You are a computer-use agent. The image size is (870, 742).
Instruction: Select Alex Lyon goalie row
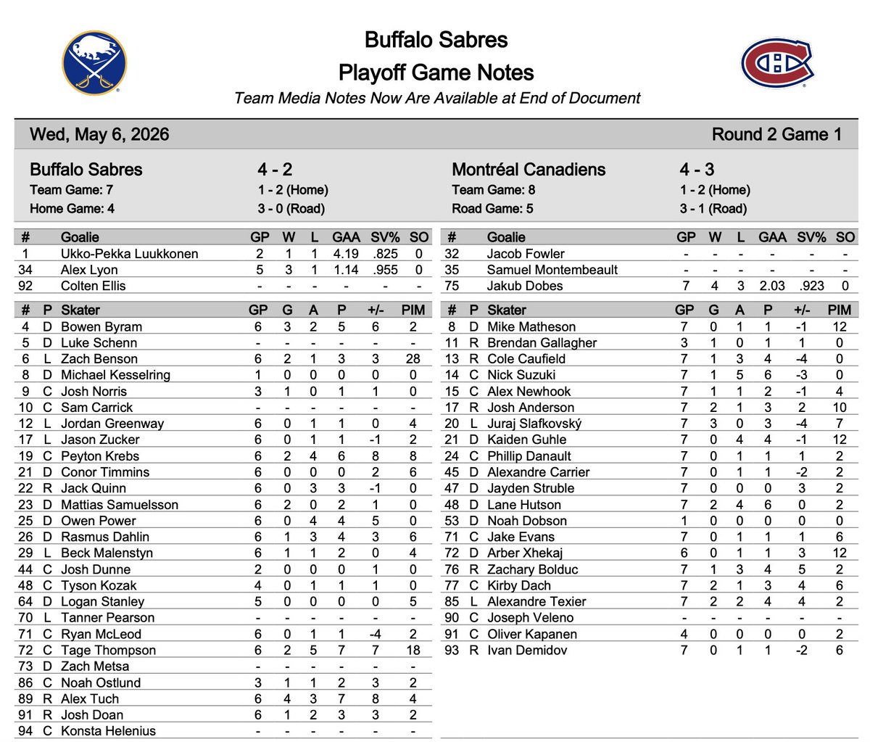[x=223, y=270]
